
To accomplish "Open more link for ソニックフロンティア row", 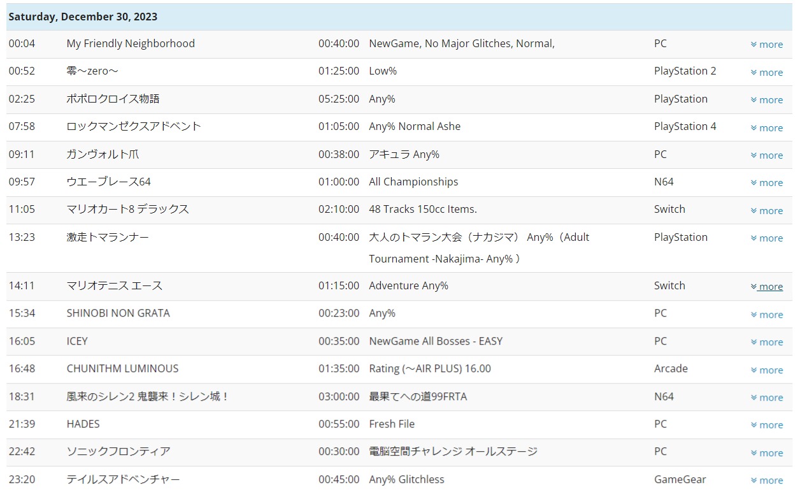I will click(x=767, y=452).
